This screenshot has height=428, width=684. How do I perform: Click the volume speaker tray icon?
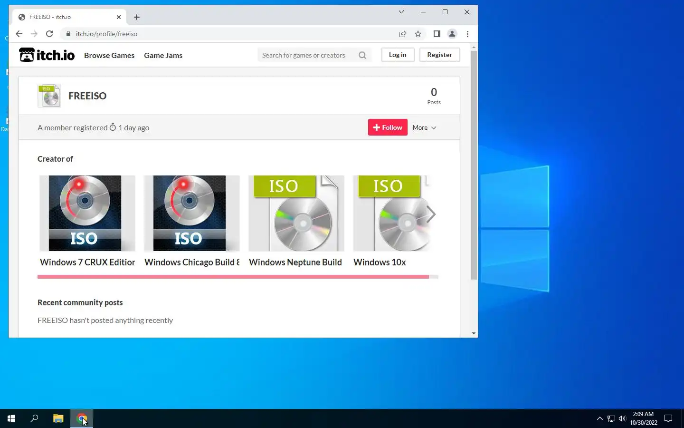coord(622,418)
